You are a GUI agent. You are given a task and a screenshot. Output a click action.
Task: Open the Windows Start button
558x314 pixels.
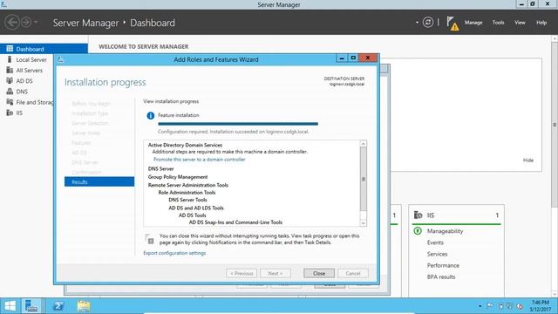10,306
